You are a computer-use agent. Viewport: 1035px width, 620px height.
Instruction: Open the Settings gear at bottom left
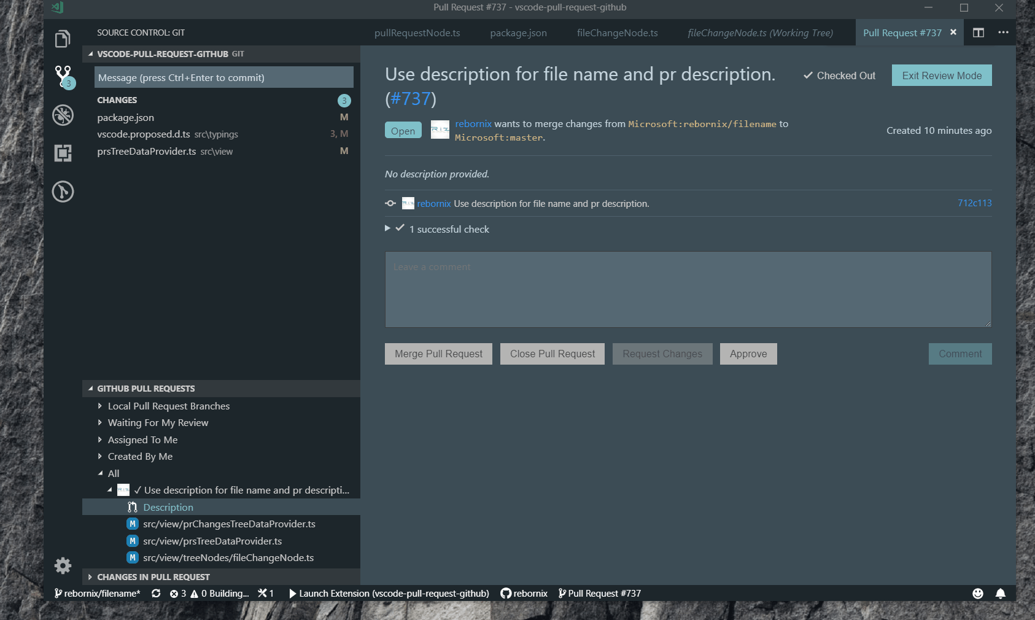[62, 565]
